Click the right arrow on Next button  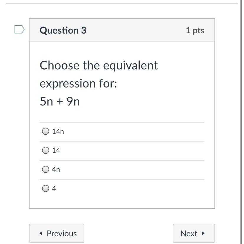click(x=203, y=233)
